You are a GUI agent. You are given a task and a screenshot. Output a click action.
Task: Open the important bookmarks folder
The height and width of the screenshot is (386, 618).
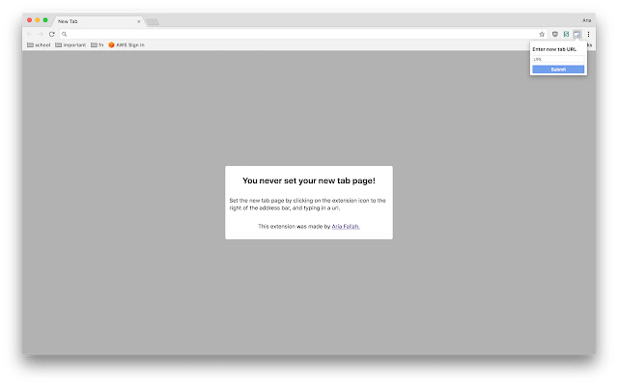pyautogui.click(x=70, y=45)
